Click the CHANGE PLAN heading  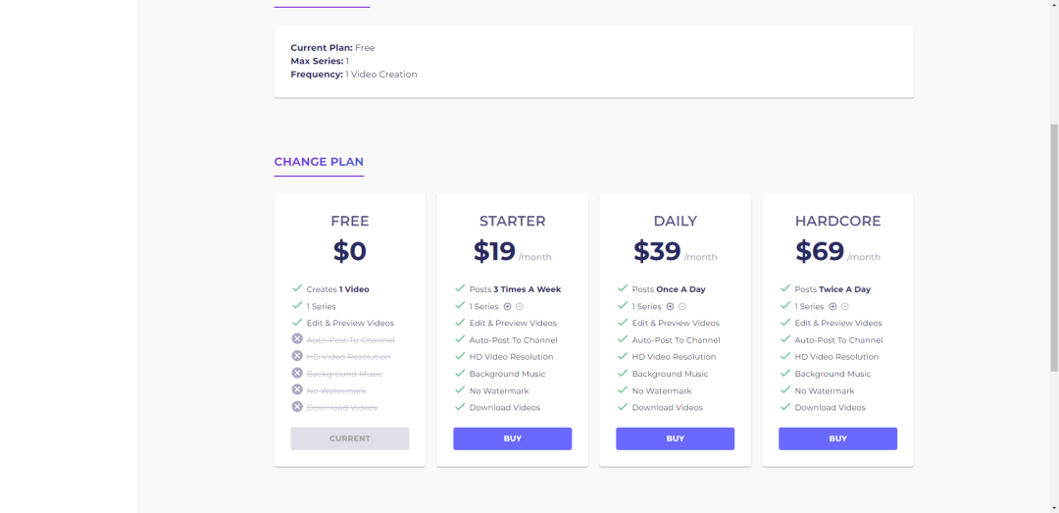pyautogui.click(x=319, y=162)
